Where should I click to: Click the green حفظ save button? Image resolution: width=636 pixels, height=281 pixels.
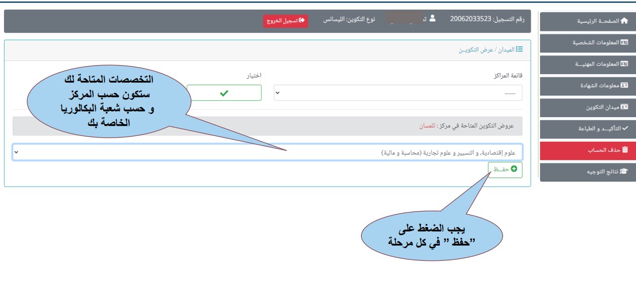(505, 170)
